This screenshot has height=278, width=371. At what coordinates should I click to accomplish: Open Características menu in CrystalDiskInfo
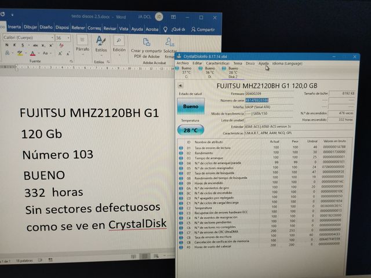[x=218, y=63]
